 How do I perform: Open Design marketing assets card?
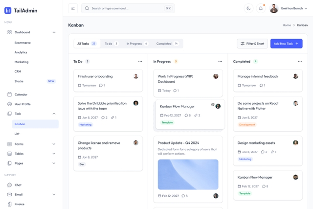point(268,151)
